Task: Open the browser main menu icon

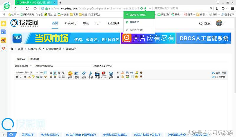Action: point(232,9)
